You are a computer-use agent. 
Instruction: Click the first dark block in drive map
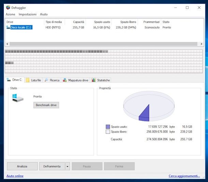[6, 51]
